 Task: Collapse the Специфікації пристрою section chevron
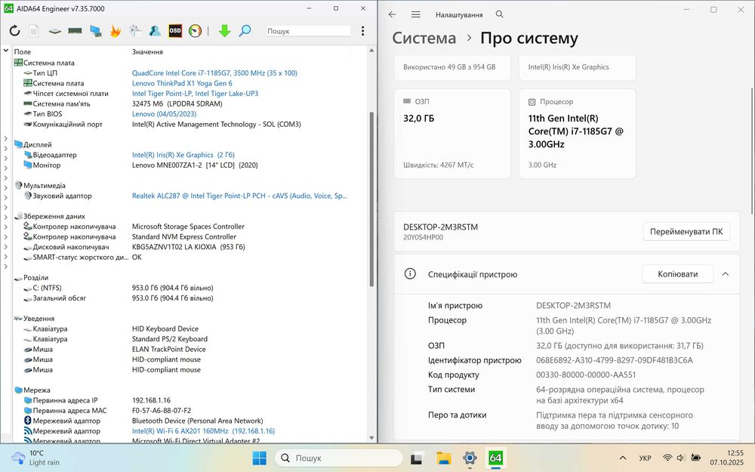pyautogui.click(x=725, y=274)
